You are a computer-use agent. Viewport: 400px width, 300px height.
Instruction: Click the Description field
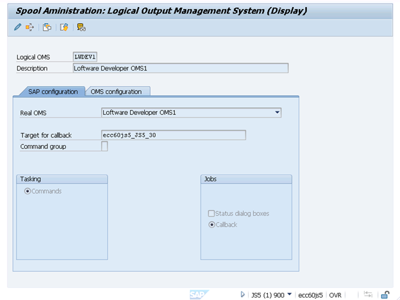point(181,68)
